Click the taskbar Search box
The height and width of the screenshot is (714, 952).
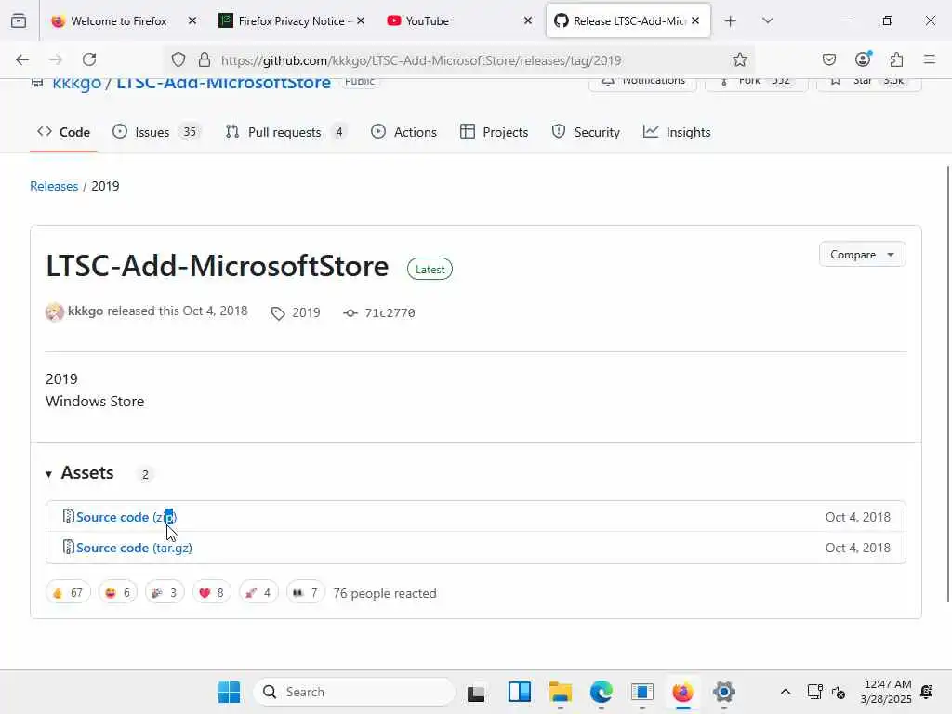coord(354,692)
